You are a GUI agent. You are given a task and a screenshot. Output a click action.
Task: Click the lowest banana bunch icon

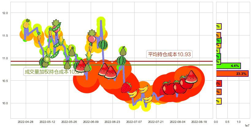pyautogui.click(x=148, y=99)
